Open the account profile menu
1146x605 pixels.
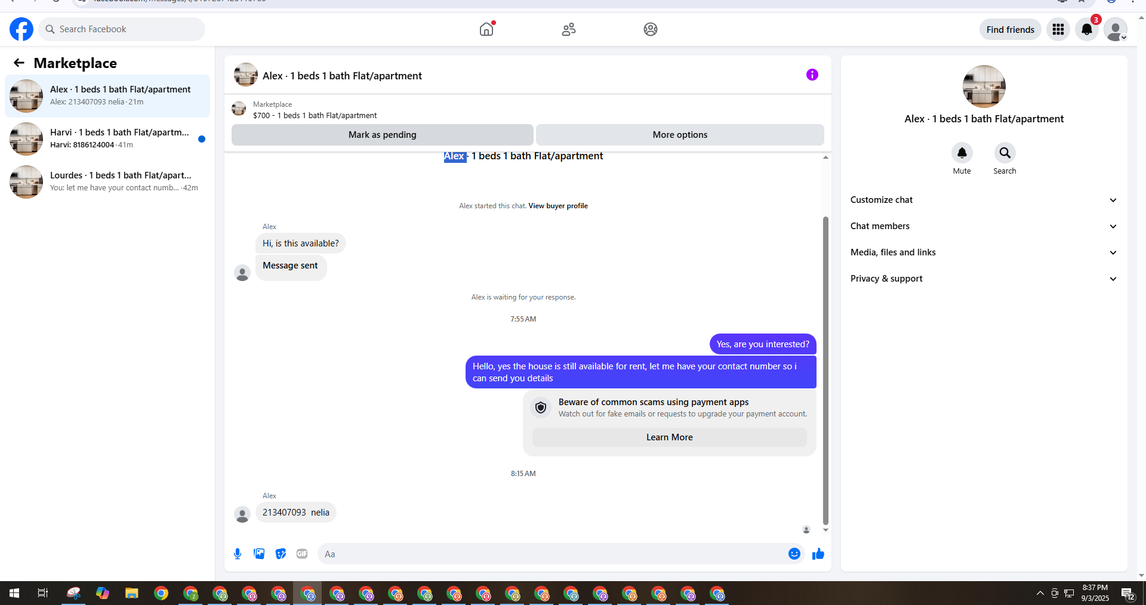click(x=1115, y=29)
